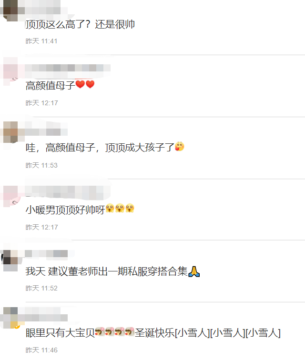Click the praying hands emoji after 私服穿搭合集
Viewport: 305px width, 360px height.
194,271
